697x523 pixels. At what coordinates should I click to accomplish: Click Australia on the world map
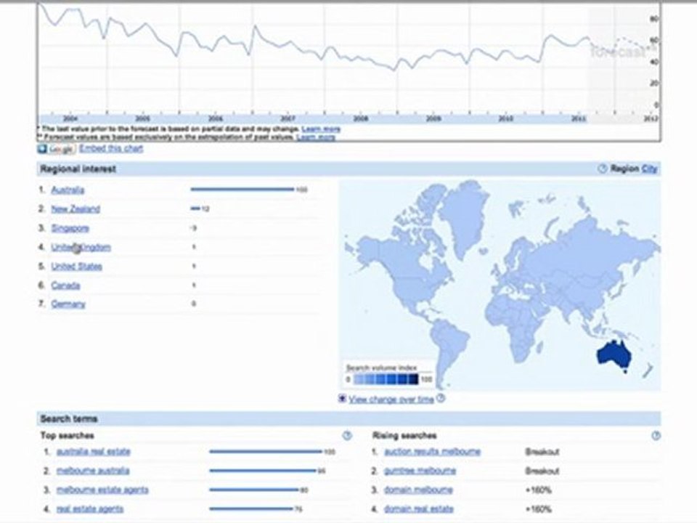point(614,354)
